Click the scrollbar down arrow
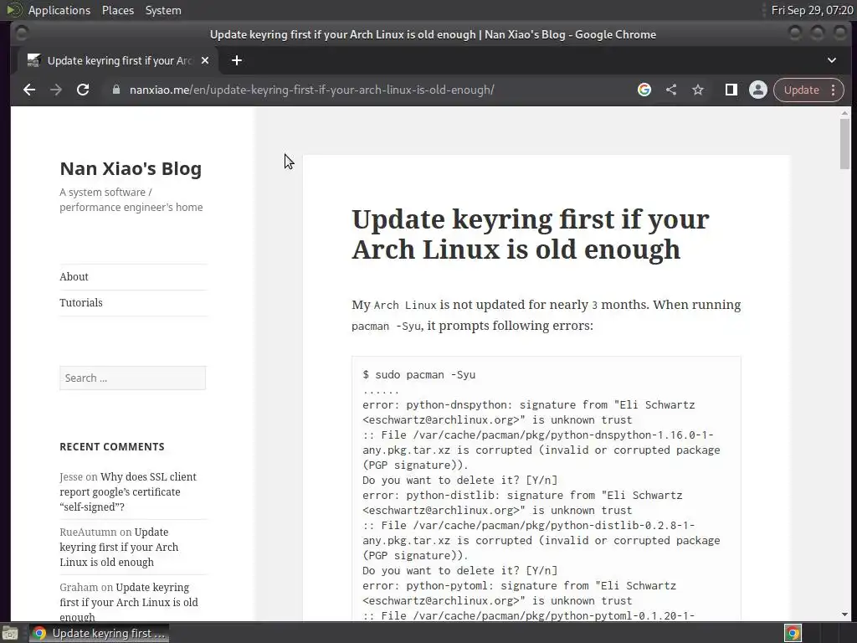Image resolution: width=857 pixels, height=643 pixels. pos(845,615)
